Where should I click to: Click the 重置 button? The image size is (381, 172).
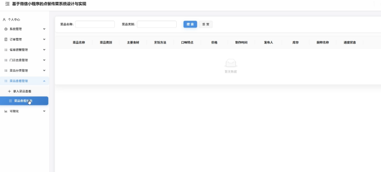point(206,24)
